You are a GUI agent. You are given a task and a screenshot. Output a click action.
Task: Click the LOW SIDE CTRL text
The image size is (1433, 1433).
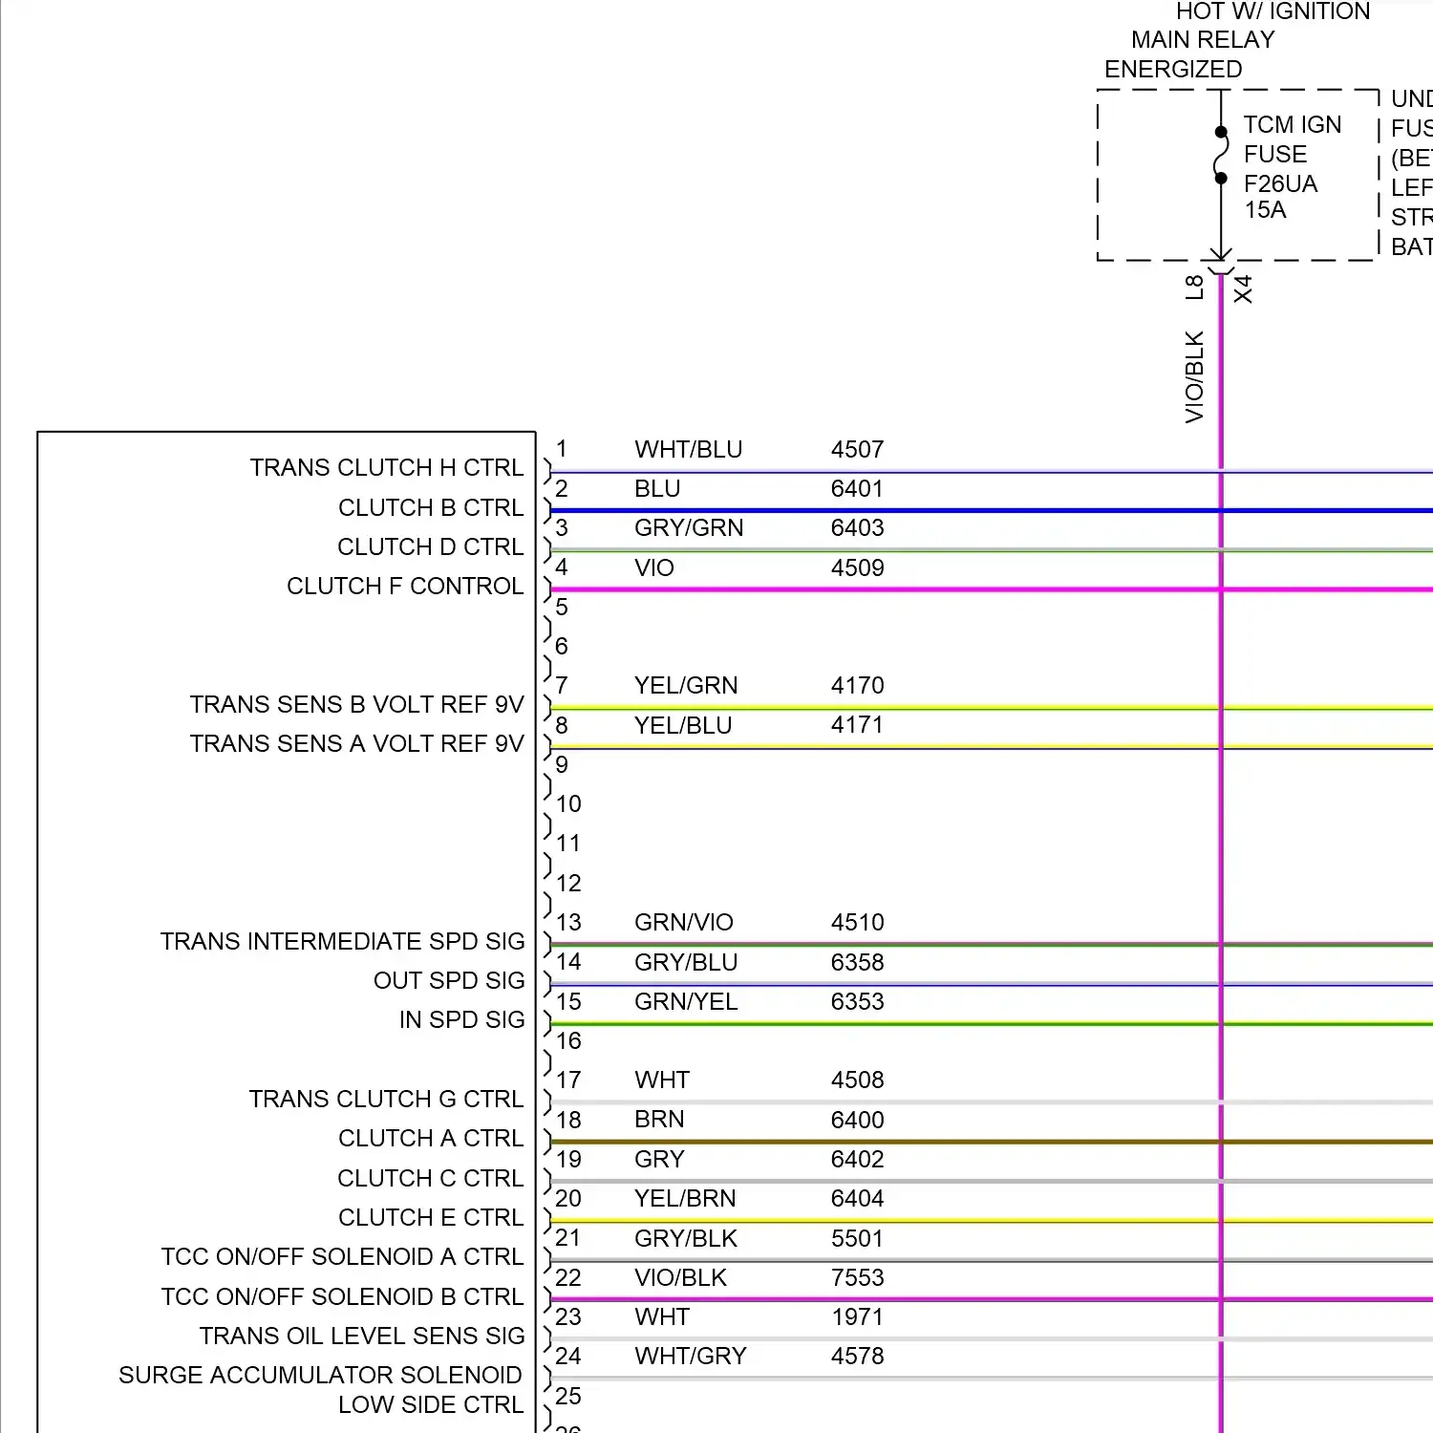tap(431, 1404)
